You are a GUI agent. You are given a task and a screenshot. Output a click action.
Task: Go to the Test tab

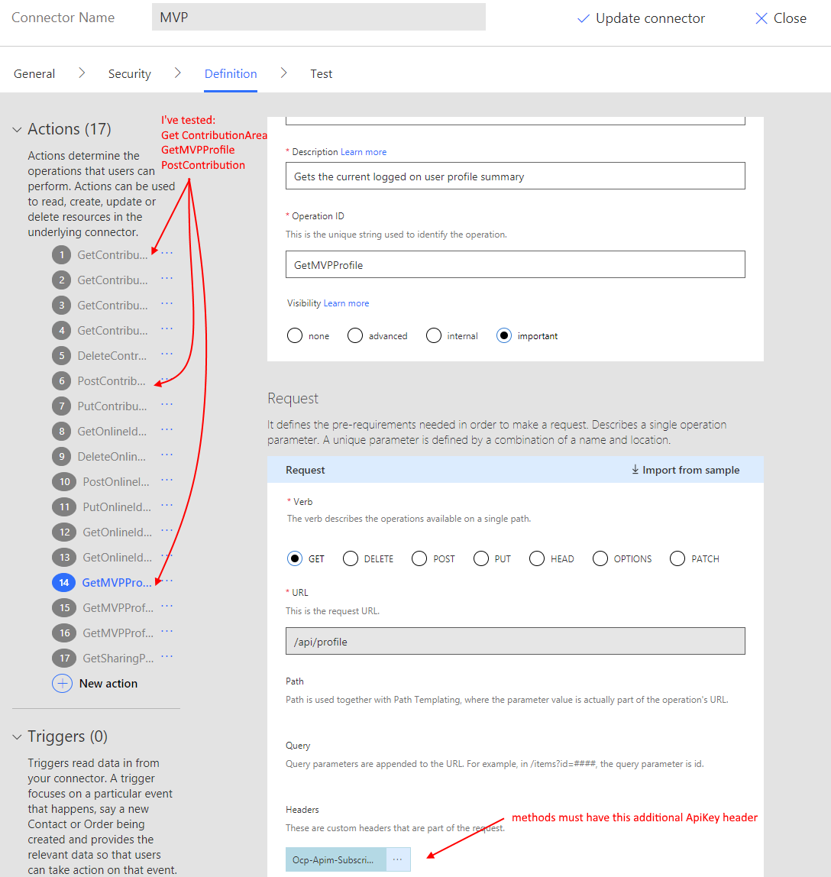point(321,74)
